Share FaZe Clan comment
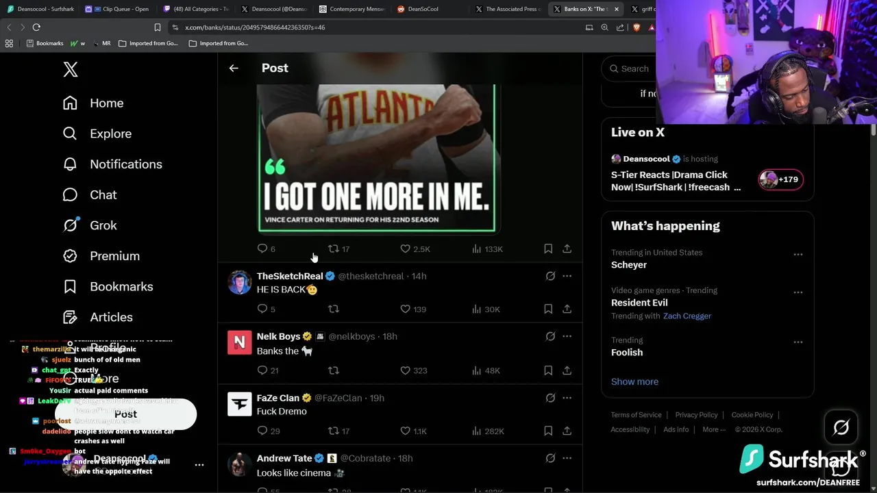877x493 pixels. [567, 431]
